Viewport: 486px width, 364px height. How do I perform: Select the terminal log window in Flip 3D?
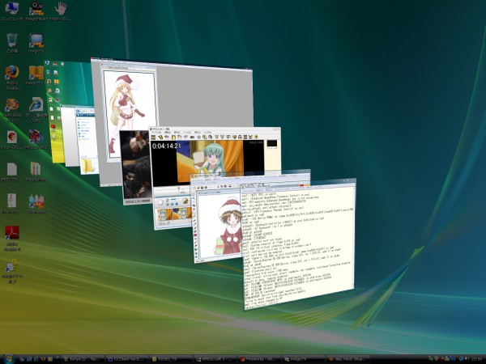pyautogui.click(x=298, y=244)
